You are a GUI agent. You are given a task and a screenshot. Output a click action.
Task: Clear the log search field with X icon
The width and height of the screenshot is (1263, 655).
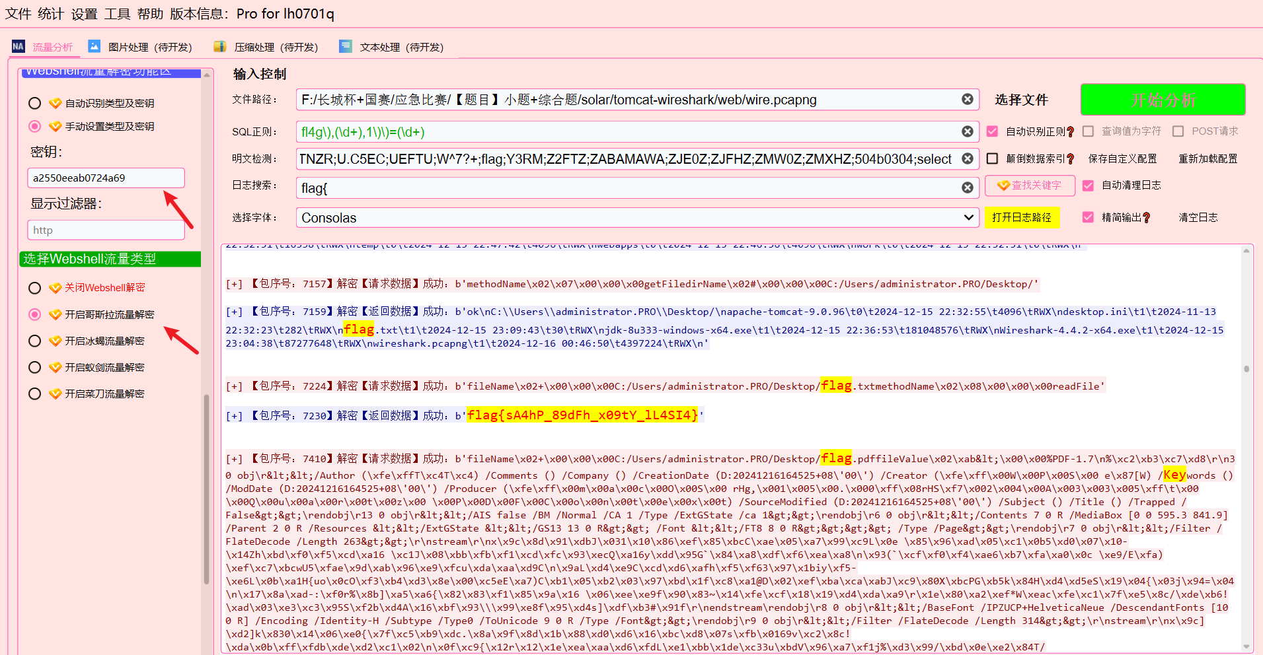(968, 188)
